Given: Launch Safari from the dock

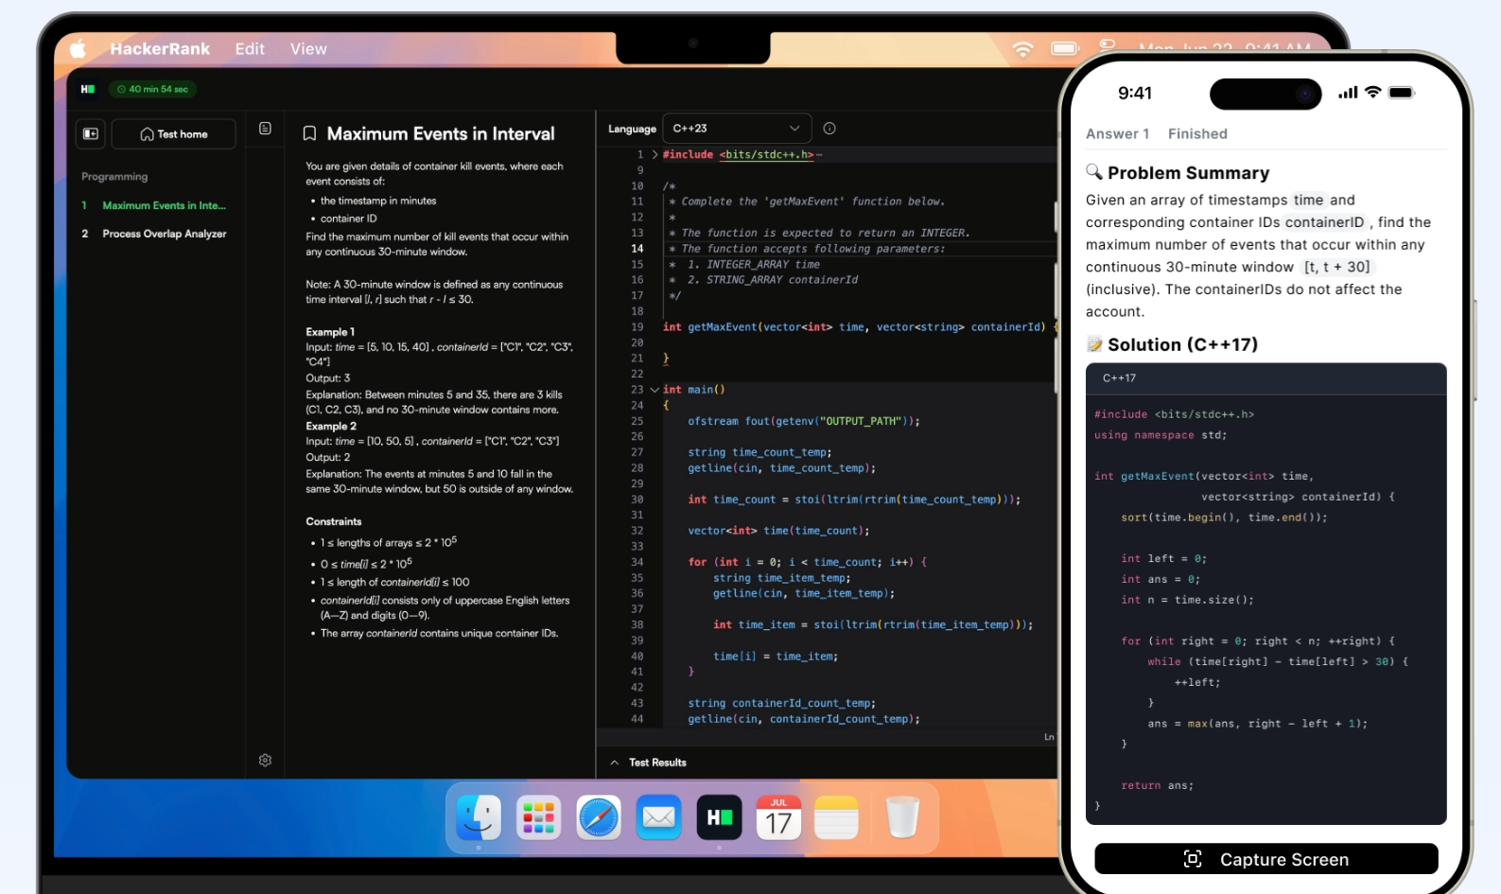Looking at the screenshot, I should click(599, 817).
